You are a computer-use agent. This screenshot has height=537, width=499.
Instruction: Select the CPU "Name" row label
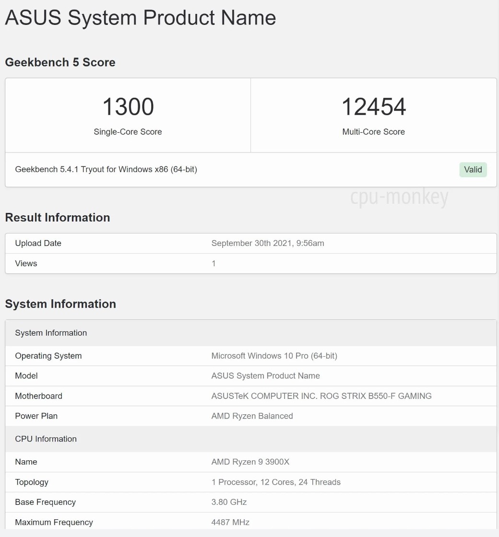pos(26,462)
